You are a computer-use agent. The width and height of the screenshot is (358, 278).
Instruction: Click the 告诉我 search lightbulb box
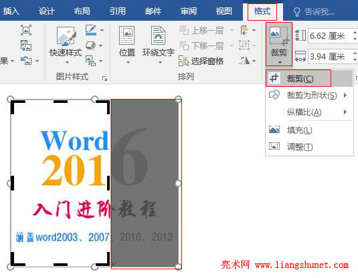[x=314, y=11]
